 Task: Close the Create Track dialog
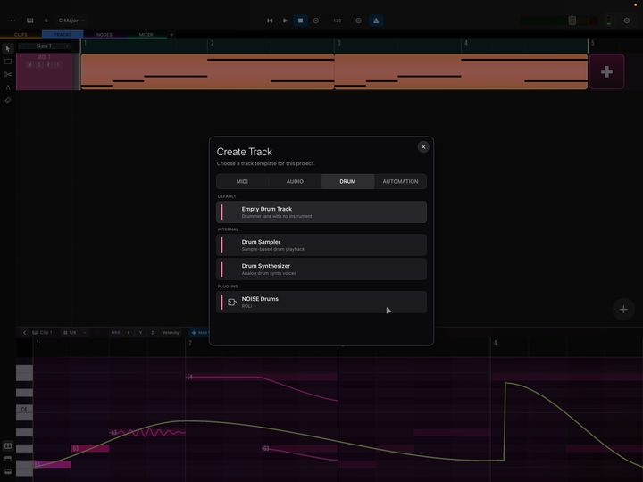pyautogui.click(x=423, y=146)
